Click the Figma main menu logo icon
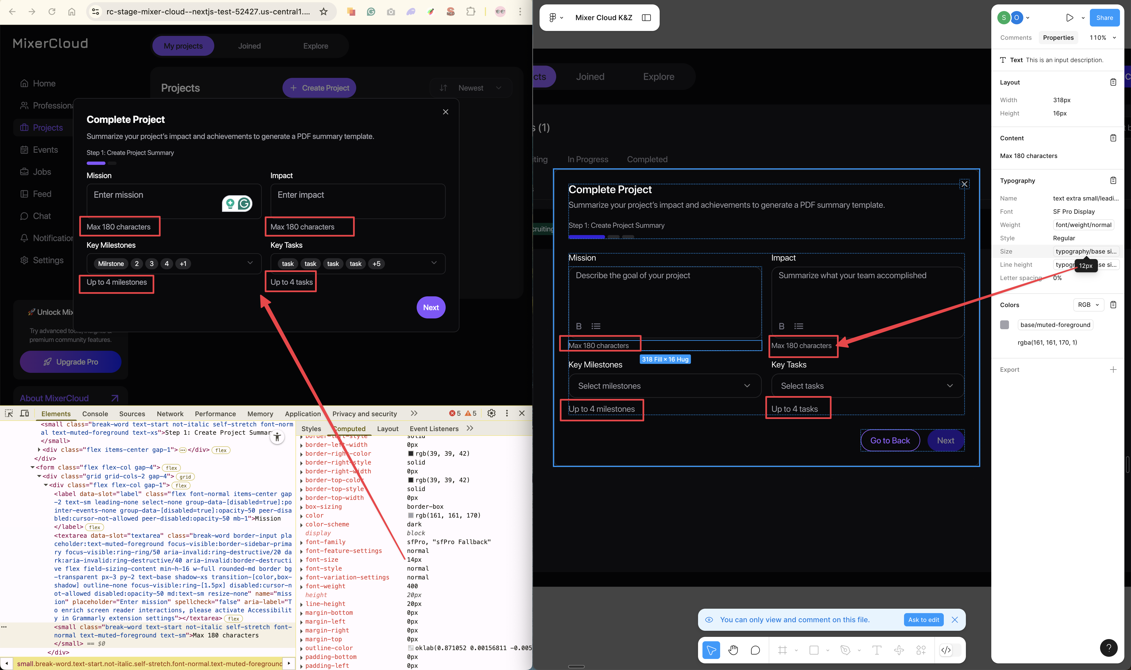This screenshot has width=1131, height=670. tap(553, 18)
